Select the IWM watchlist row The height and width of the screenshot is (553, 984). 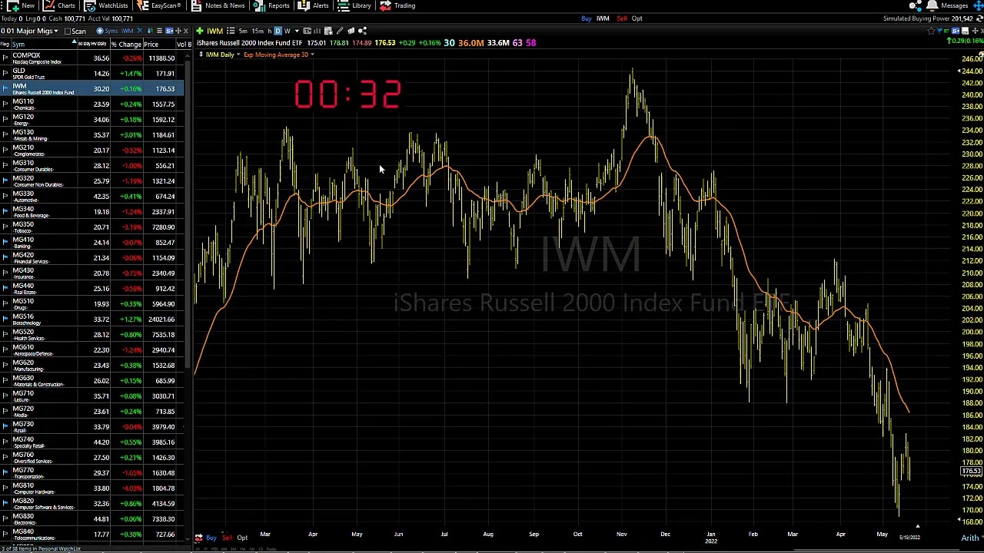[x=92, y=89]
